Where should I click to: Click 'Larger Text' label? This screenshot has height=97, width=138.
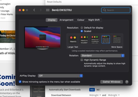73,47
